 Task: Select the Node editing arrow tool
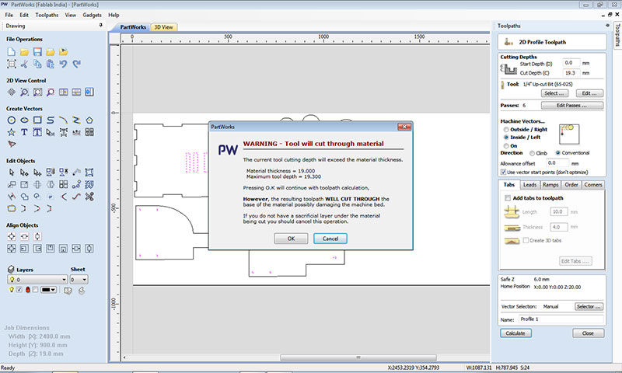(x=24, y=173)
